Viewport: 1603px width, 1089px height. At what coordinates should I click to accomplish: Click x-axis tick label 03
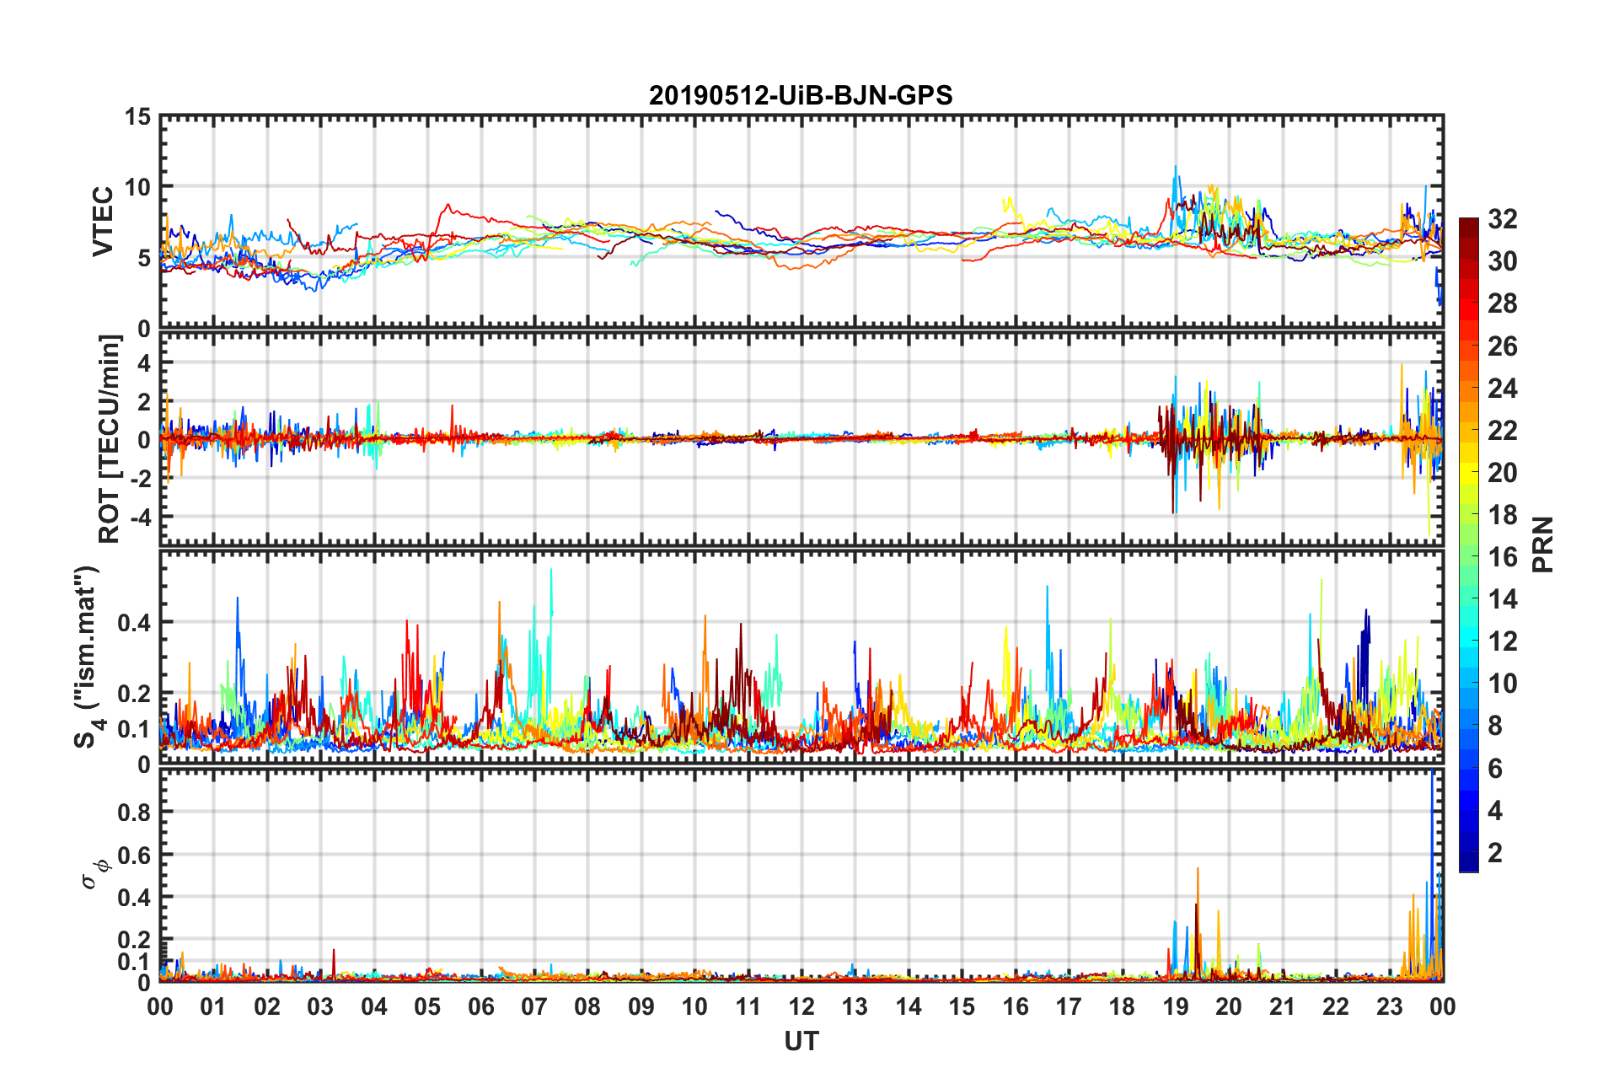pos(320,1006)
